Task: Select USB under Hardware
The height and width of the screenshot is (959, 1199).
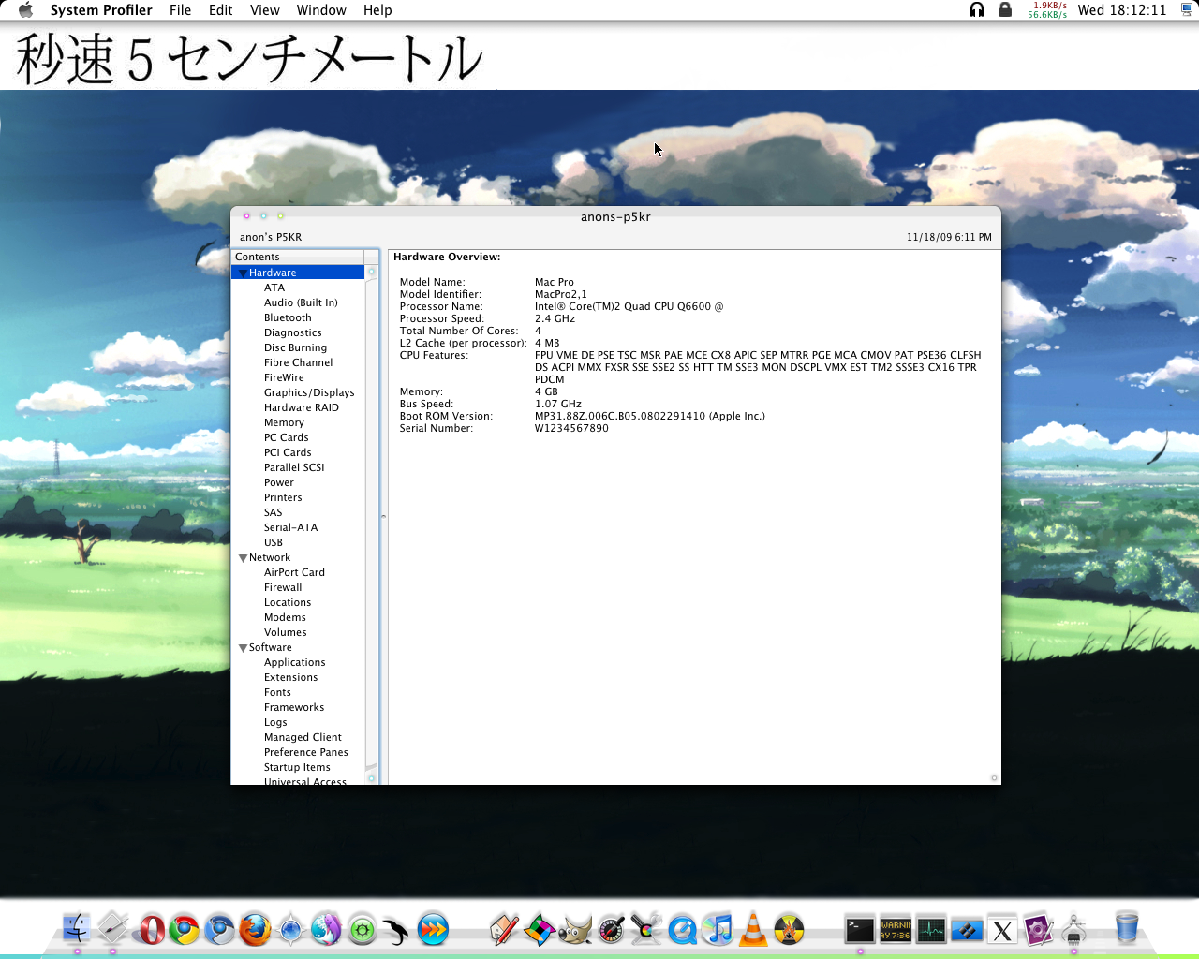Action: [x=274, y=542]
